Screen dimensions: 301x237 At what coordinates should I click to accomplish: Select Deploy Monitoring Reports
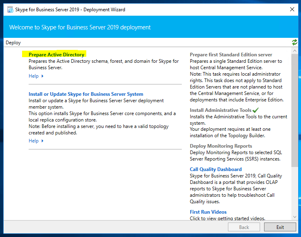[221, 146]
